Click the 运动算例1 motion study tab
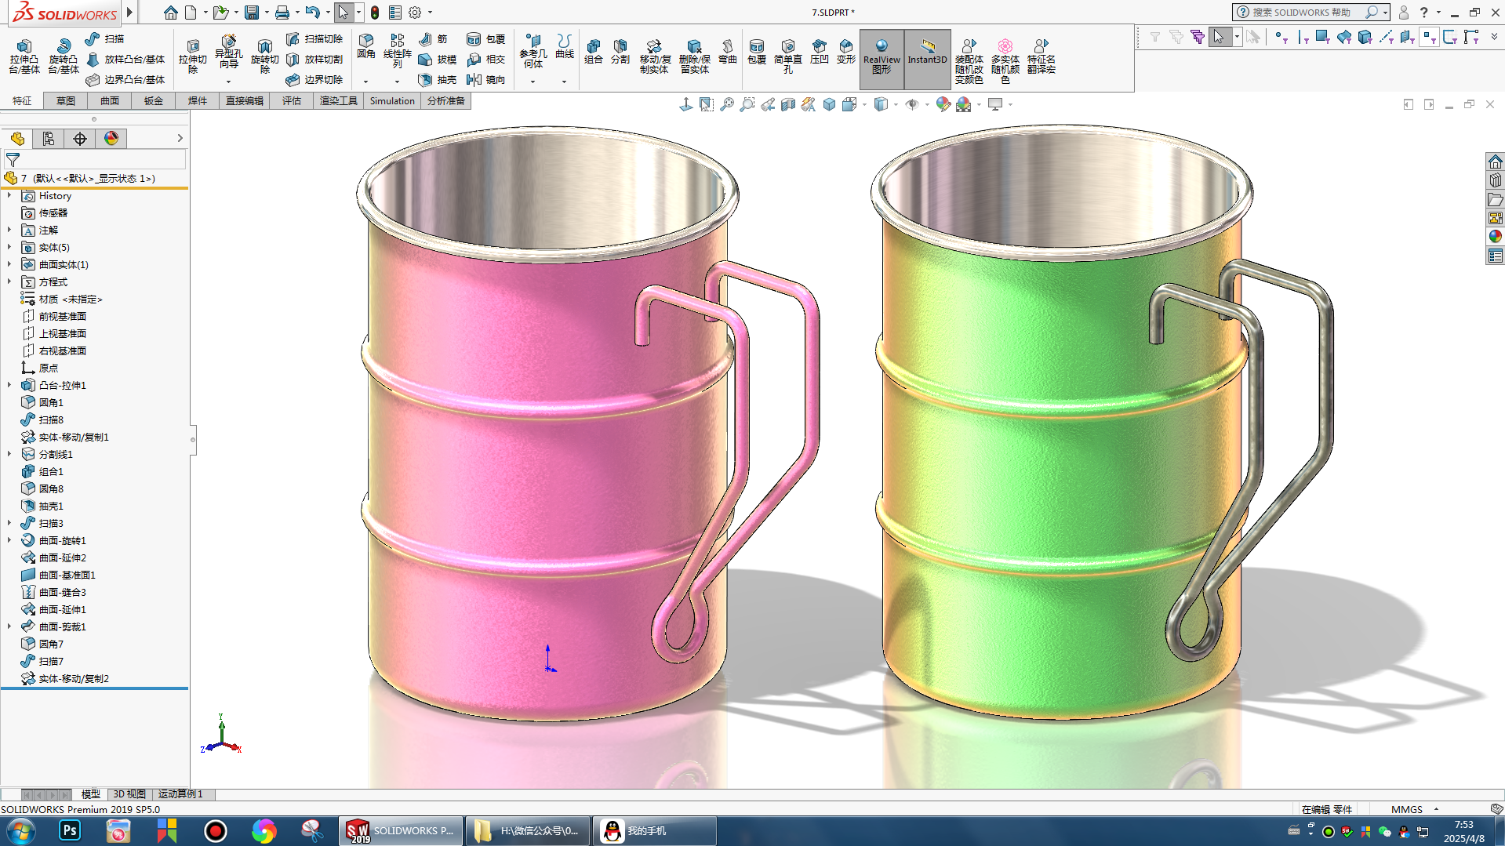This screenshot has height=846, width=1505. 180,794
